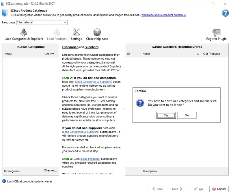Click Name column header in ICEcat Categories
Viewport: 231px width, 194px height.
[8, 54]
